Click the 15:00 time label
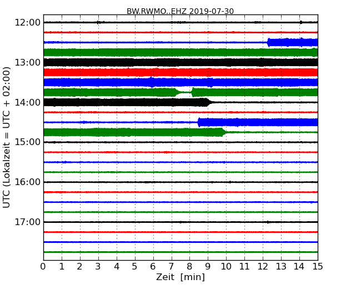Viewport: 361px width, 289px height. [x=27, y=142]
